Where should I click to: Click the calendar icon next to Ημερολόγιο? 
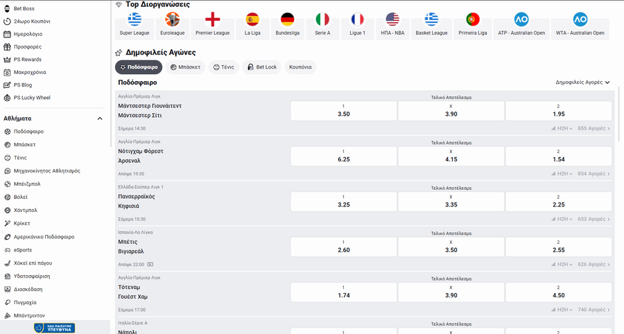[x=7, y=34]
